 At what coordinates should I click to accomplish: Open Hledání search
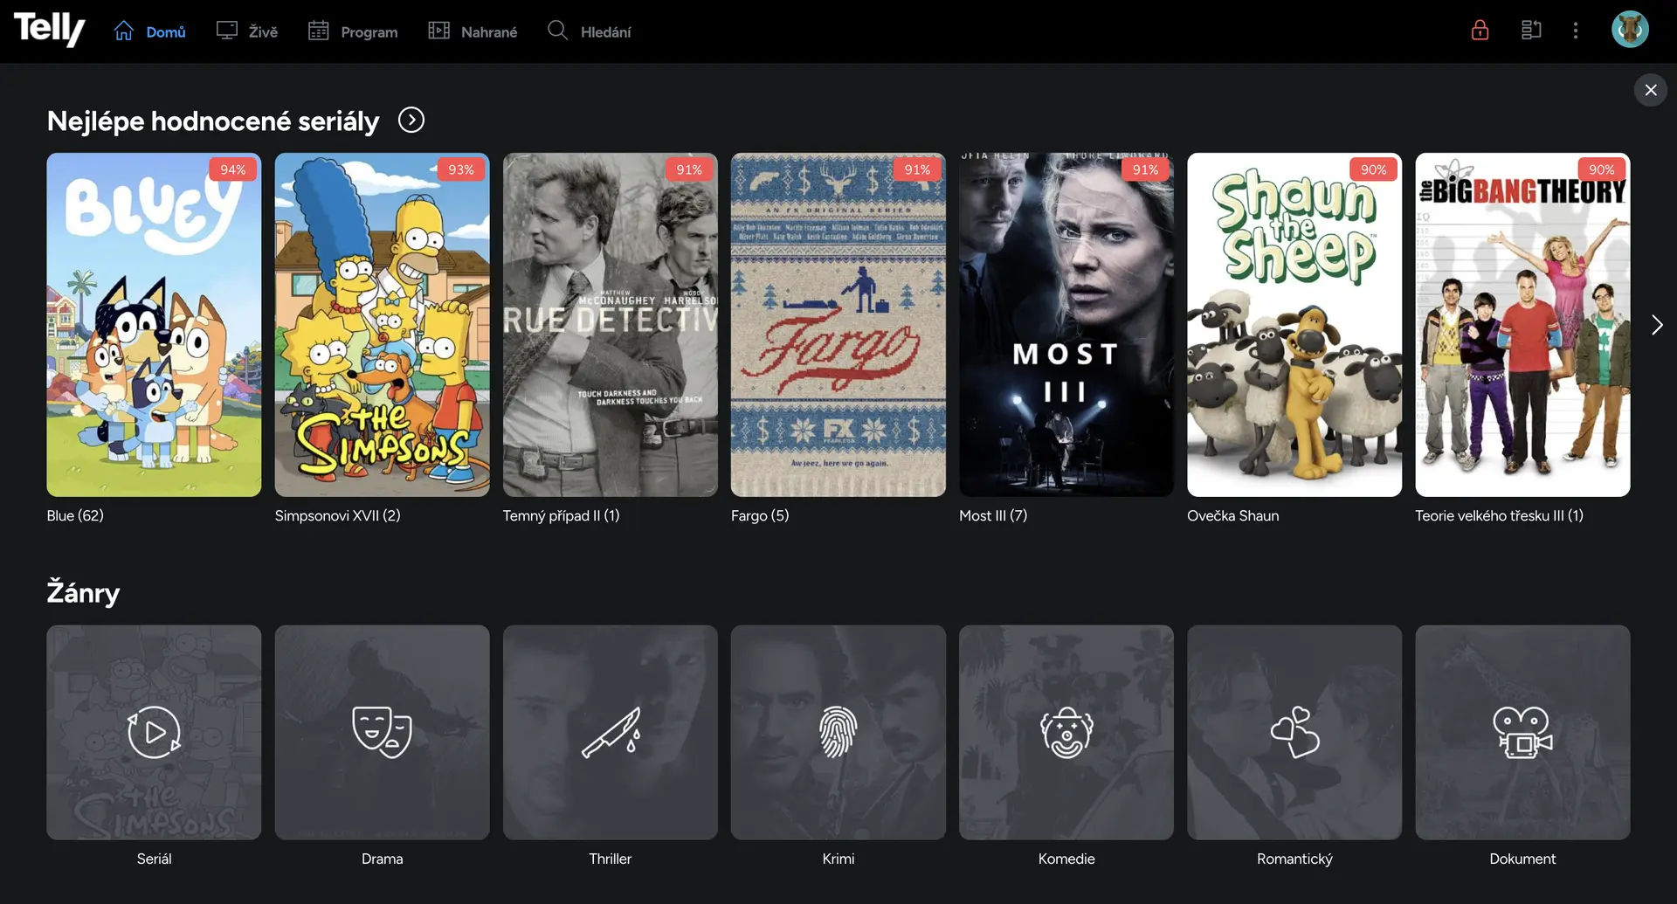coord(589,31)
